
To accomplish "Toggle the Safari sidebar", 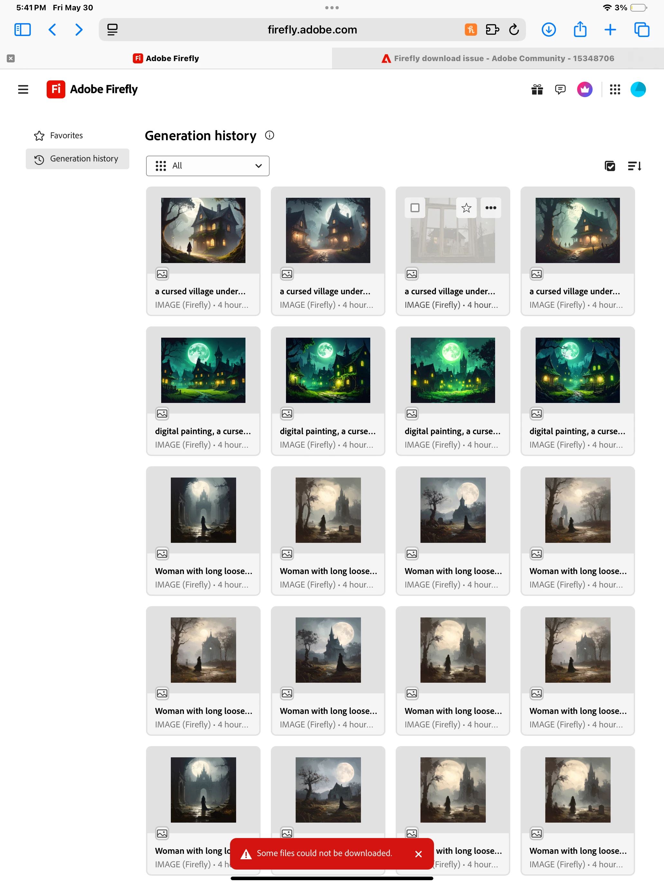I will click(x=23, y=30).
